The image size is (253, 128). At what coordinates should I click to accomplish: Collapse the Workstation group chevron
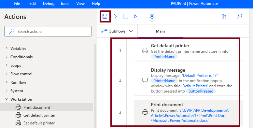(x=7, y=99)
